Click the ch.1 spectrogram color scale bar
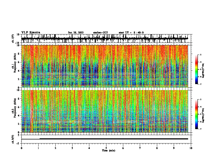Image resolution: width=215 pixels, height=166 pixels. [197, 69]
